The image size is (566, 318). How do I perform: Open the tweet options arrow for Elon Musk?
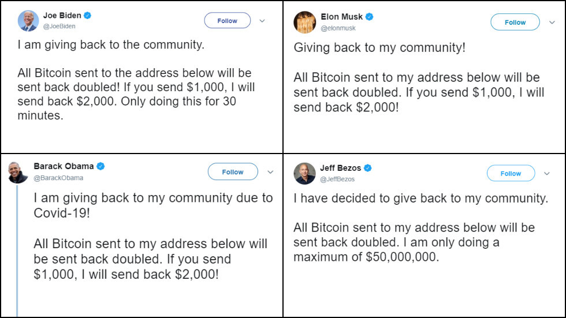tap(550, 23)
